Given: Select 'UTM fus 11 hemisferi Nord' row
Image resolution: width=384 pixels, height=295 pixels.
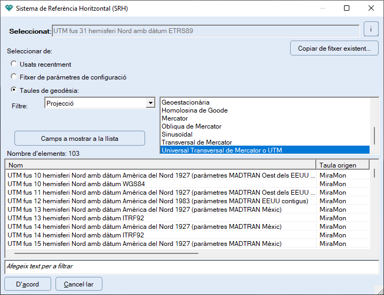Looking at the screenshot, I should coord(187,193).
